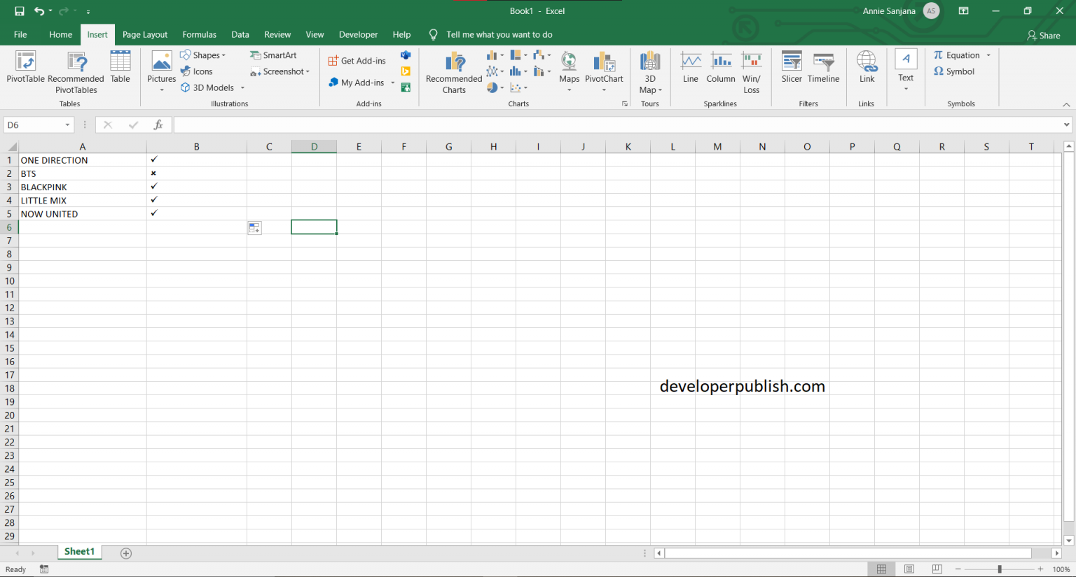Click the Share button

[x=1043, y=34]
